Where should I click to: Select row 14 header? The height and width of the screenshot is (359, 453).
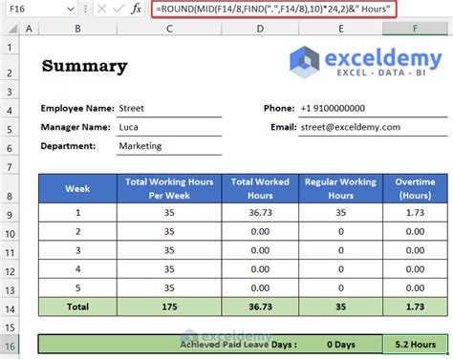point(10,308)
